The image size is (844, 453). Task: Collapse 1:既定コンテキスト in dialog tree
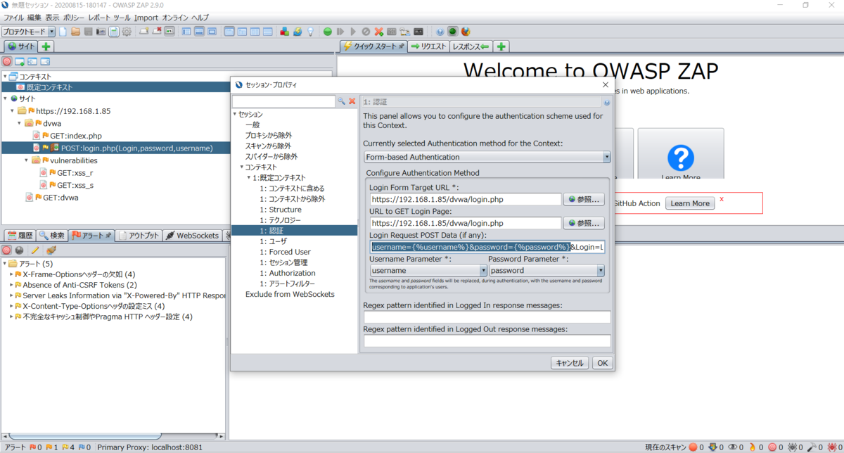click(x=249, y=178)
